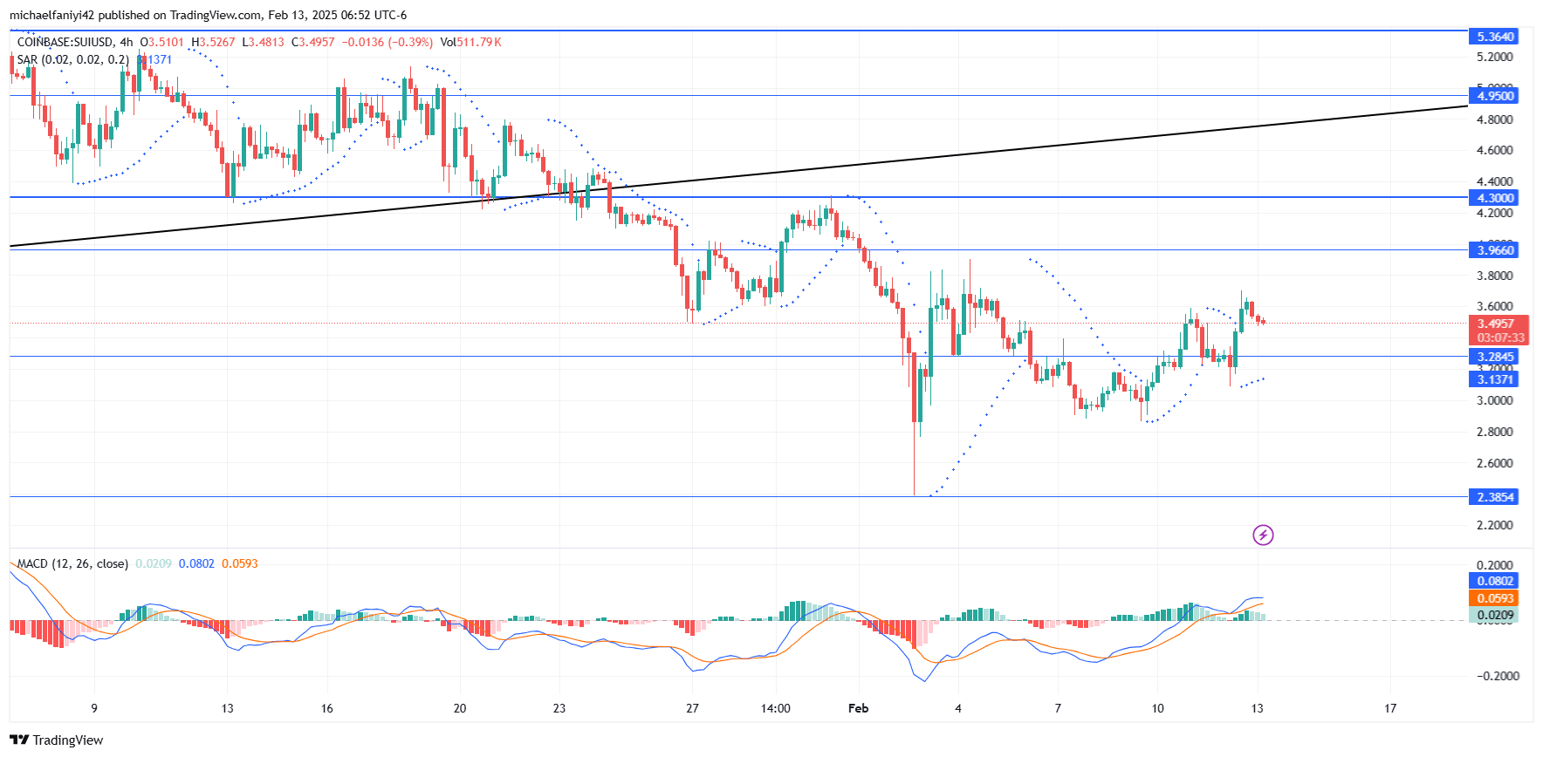The image size is (1543, 757).
Task: Click the teal 0.0209 MACD axis tag
Action: pyautogui.click(x=1494, y=615)
